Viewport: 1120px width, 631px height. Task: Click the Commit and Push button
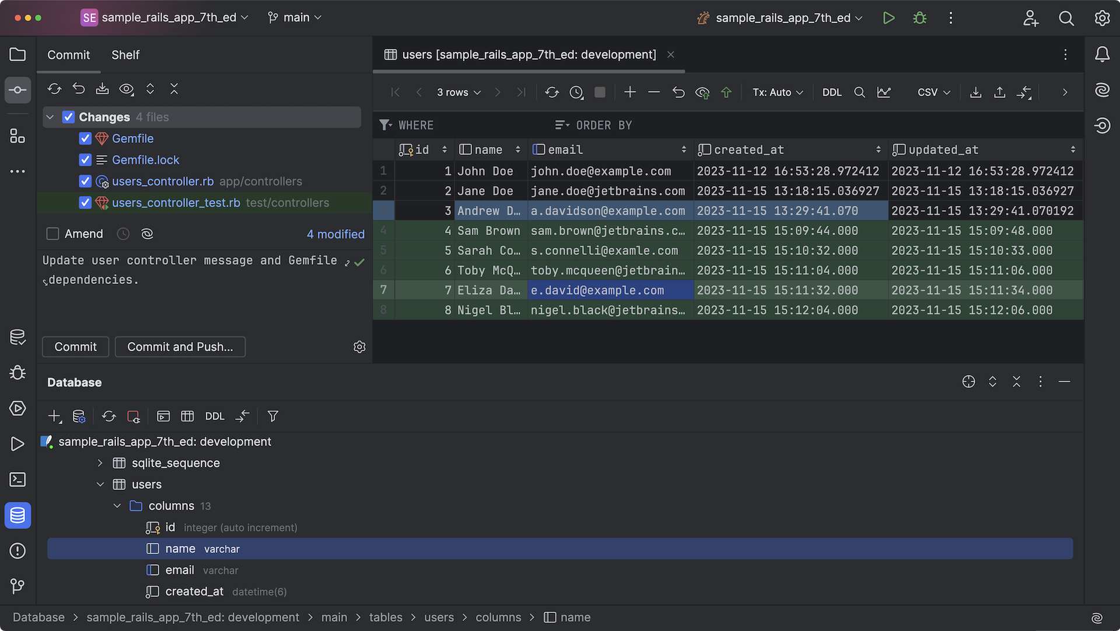pos(180,347)
